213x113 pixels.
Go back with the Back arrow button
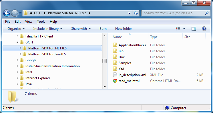click(x=7, y=13)
